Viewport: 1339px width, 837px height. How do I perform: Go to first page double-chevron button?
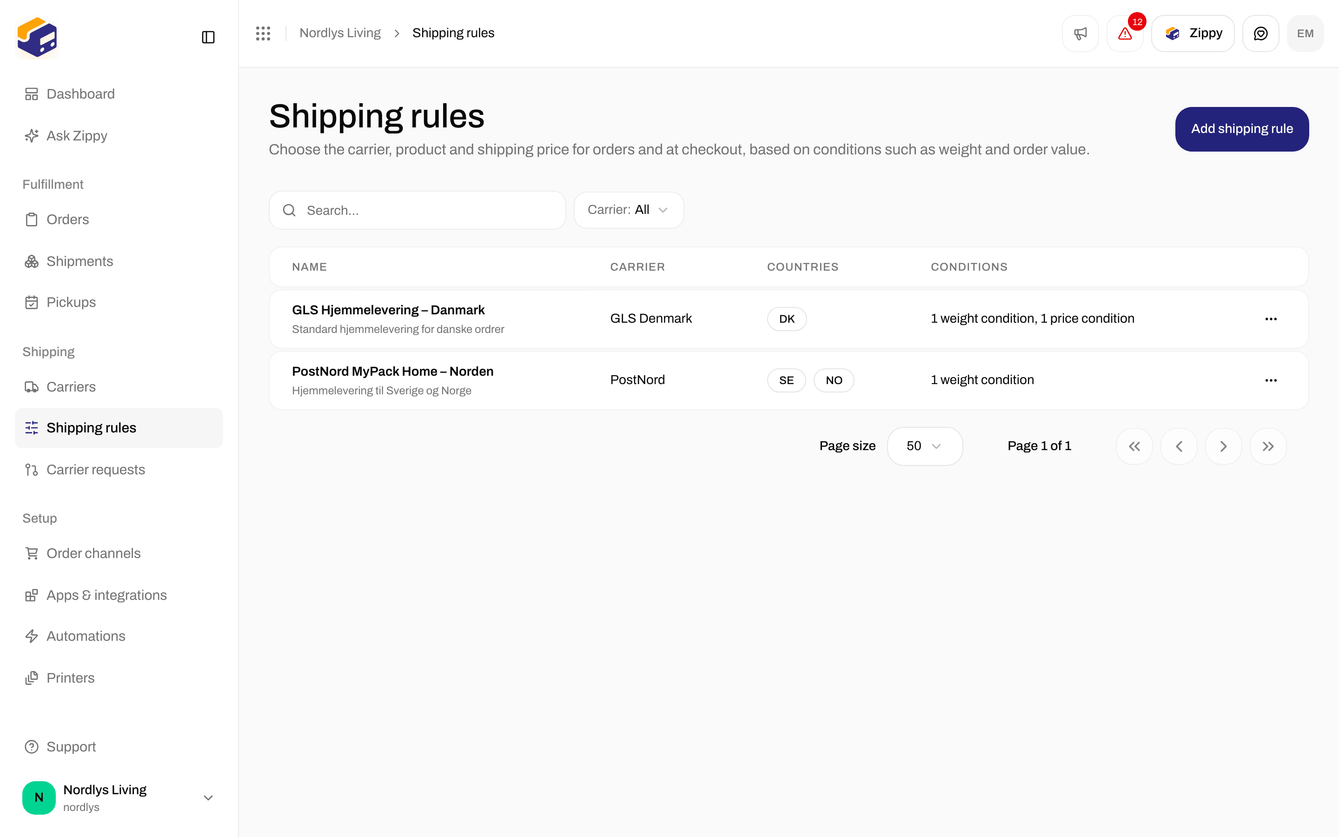1134,446
